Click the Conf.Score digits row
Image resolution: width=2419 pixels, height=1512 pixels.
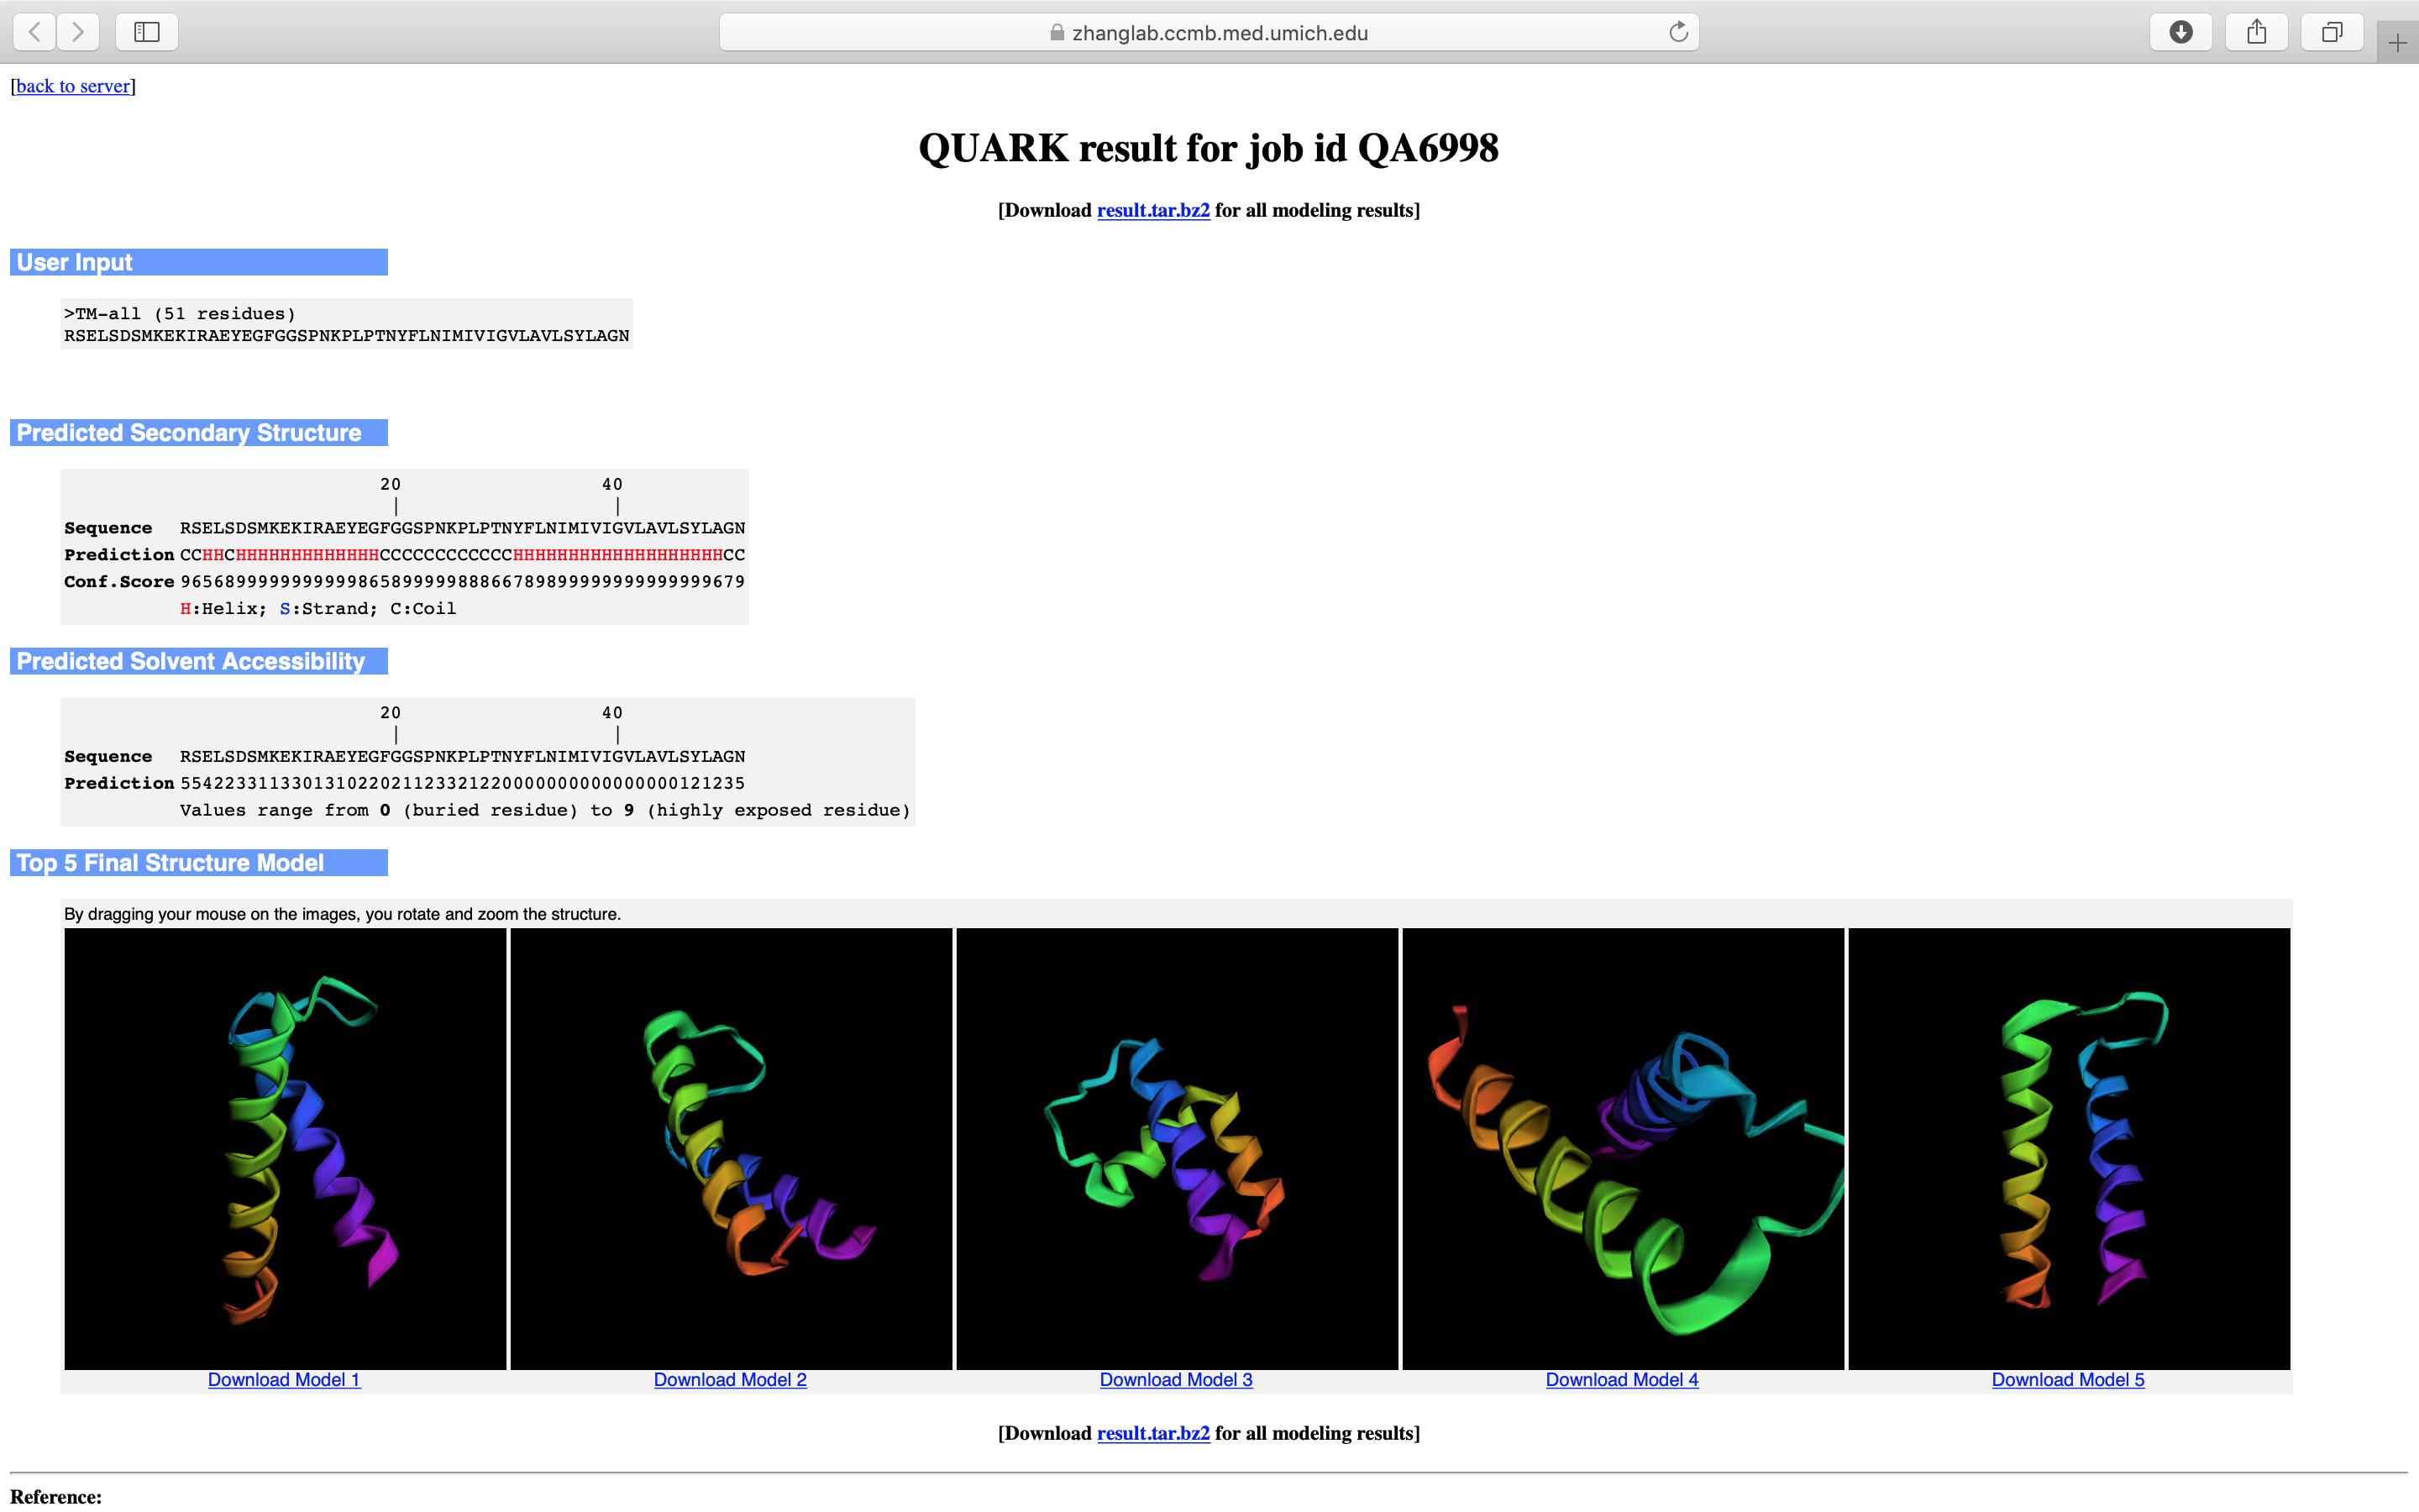(x=462, y=582)
